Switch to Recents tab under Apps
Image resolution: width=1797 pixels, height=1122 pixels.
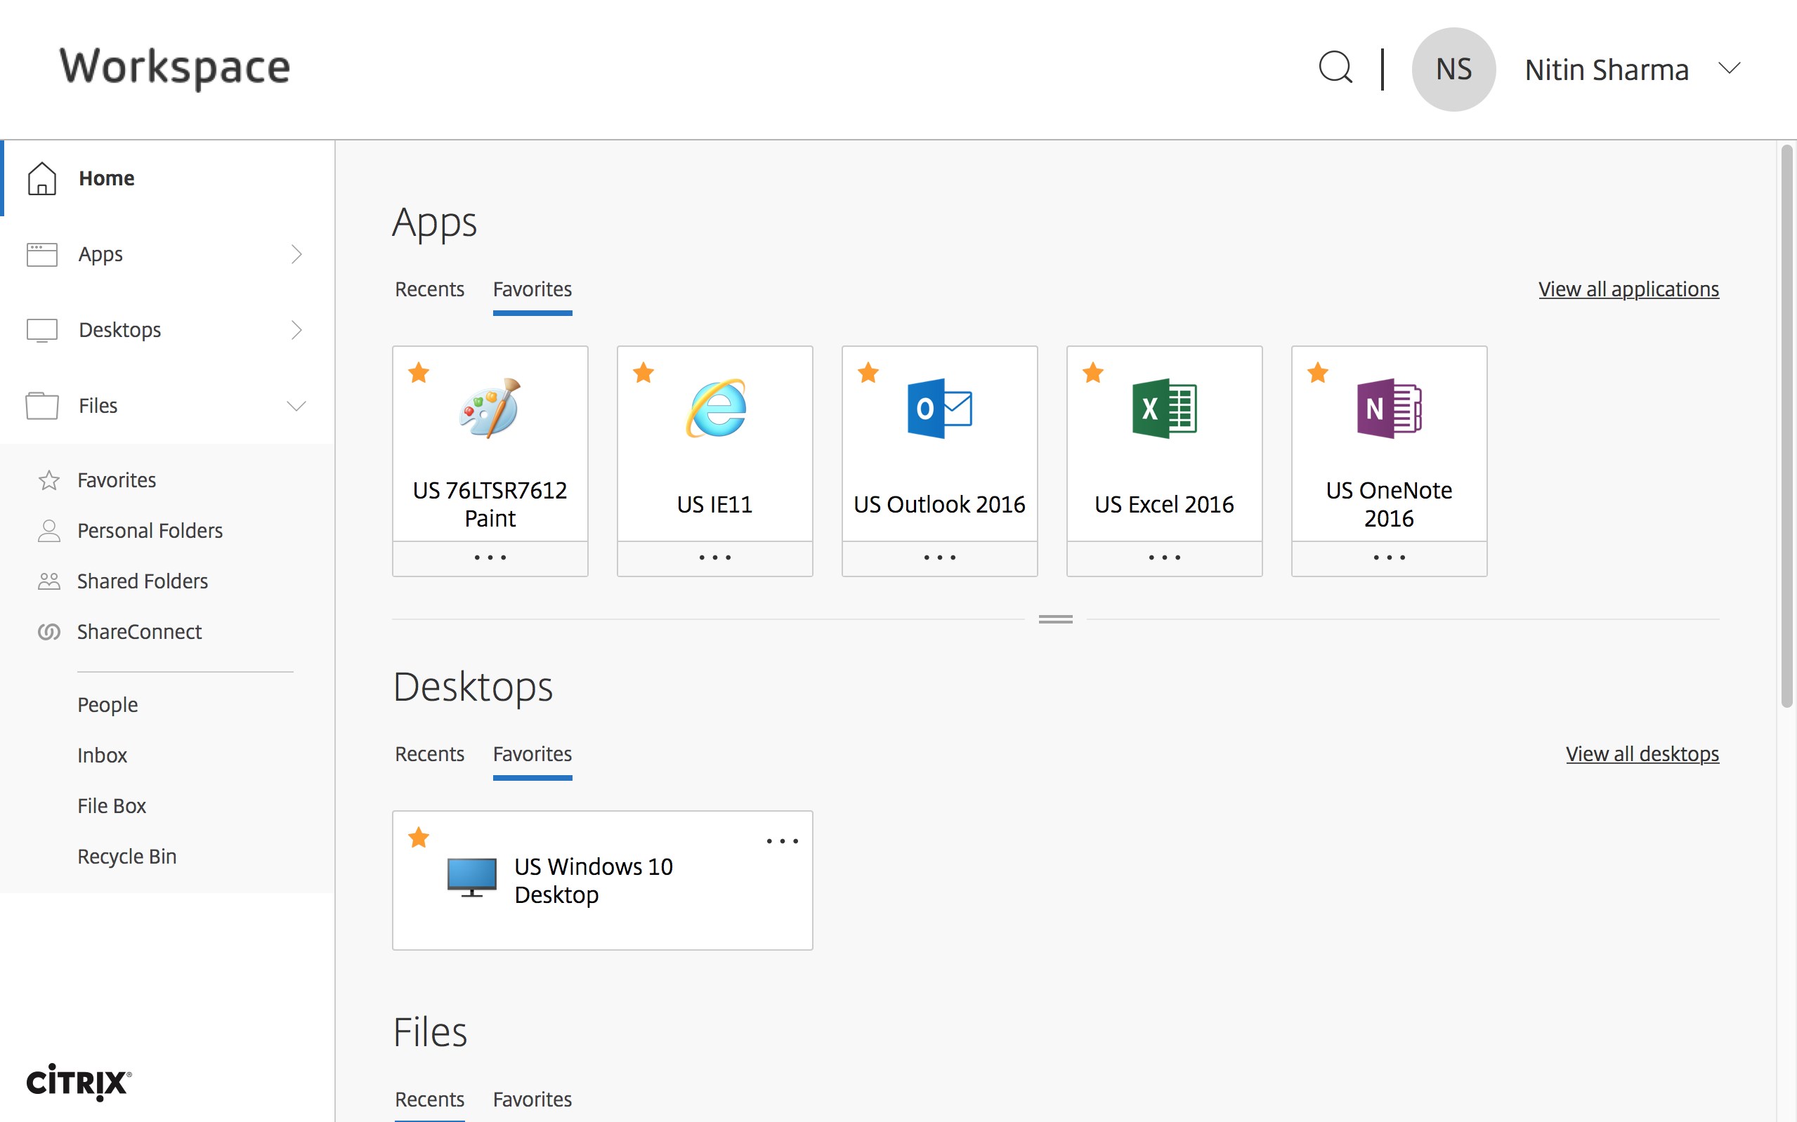click(x=429, y=289)
